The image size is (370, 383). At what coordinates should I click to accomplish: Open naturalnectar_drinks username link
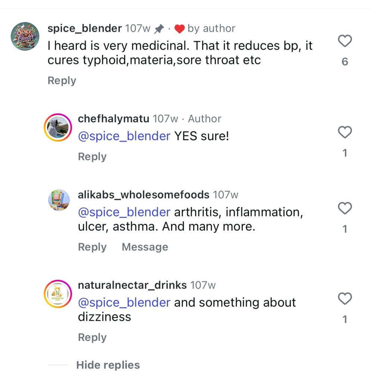[x=132, y=285]
